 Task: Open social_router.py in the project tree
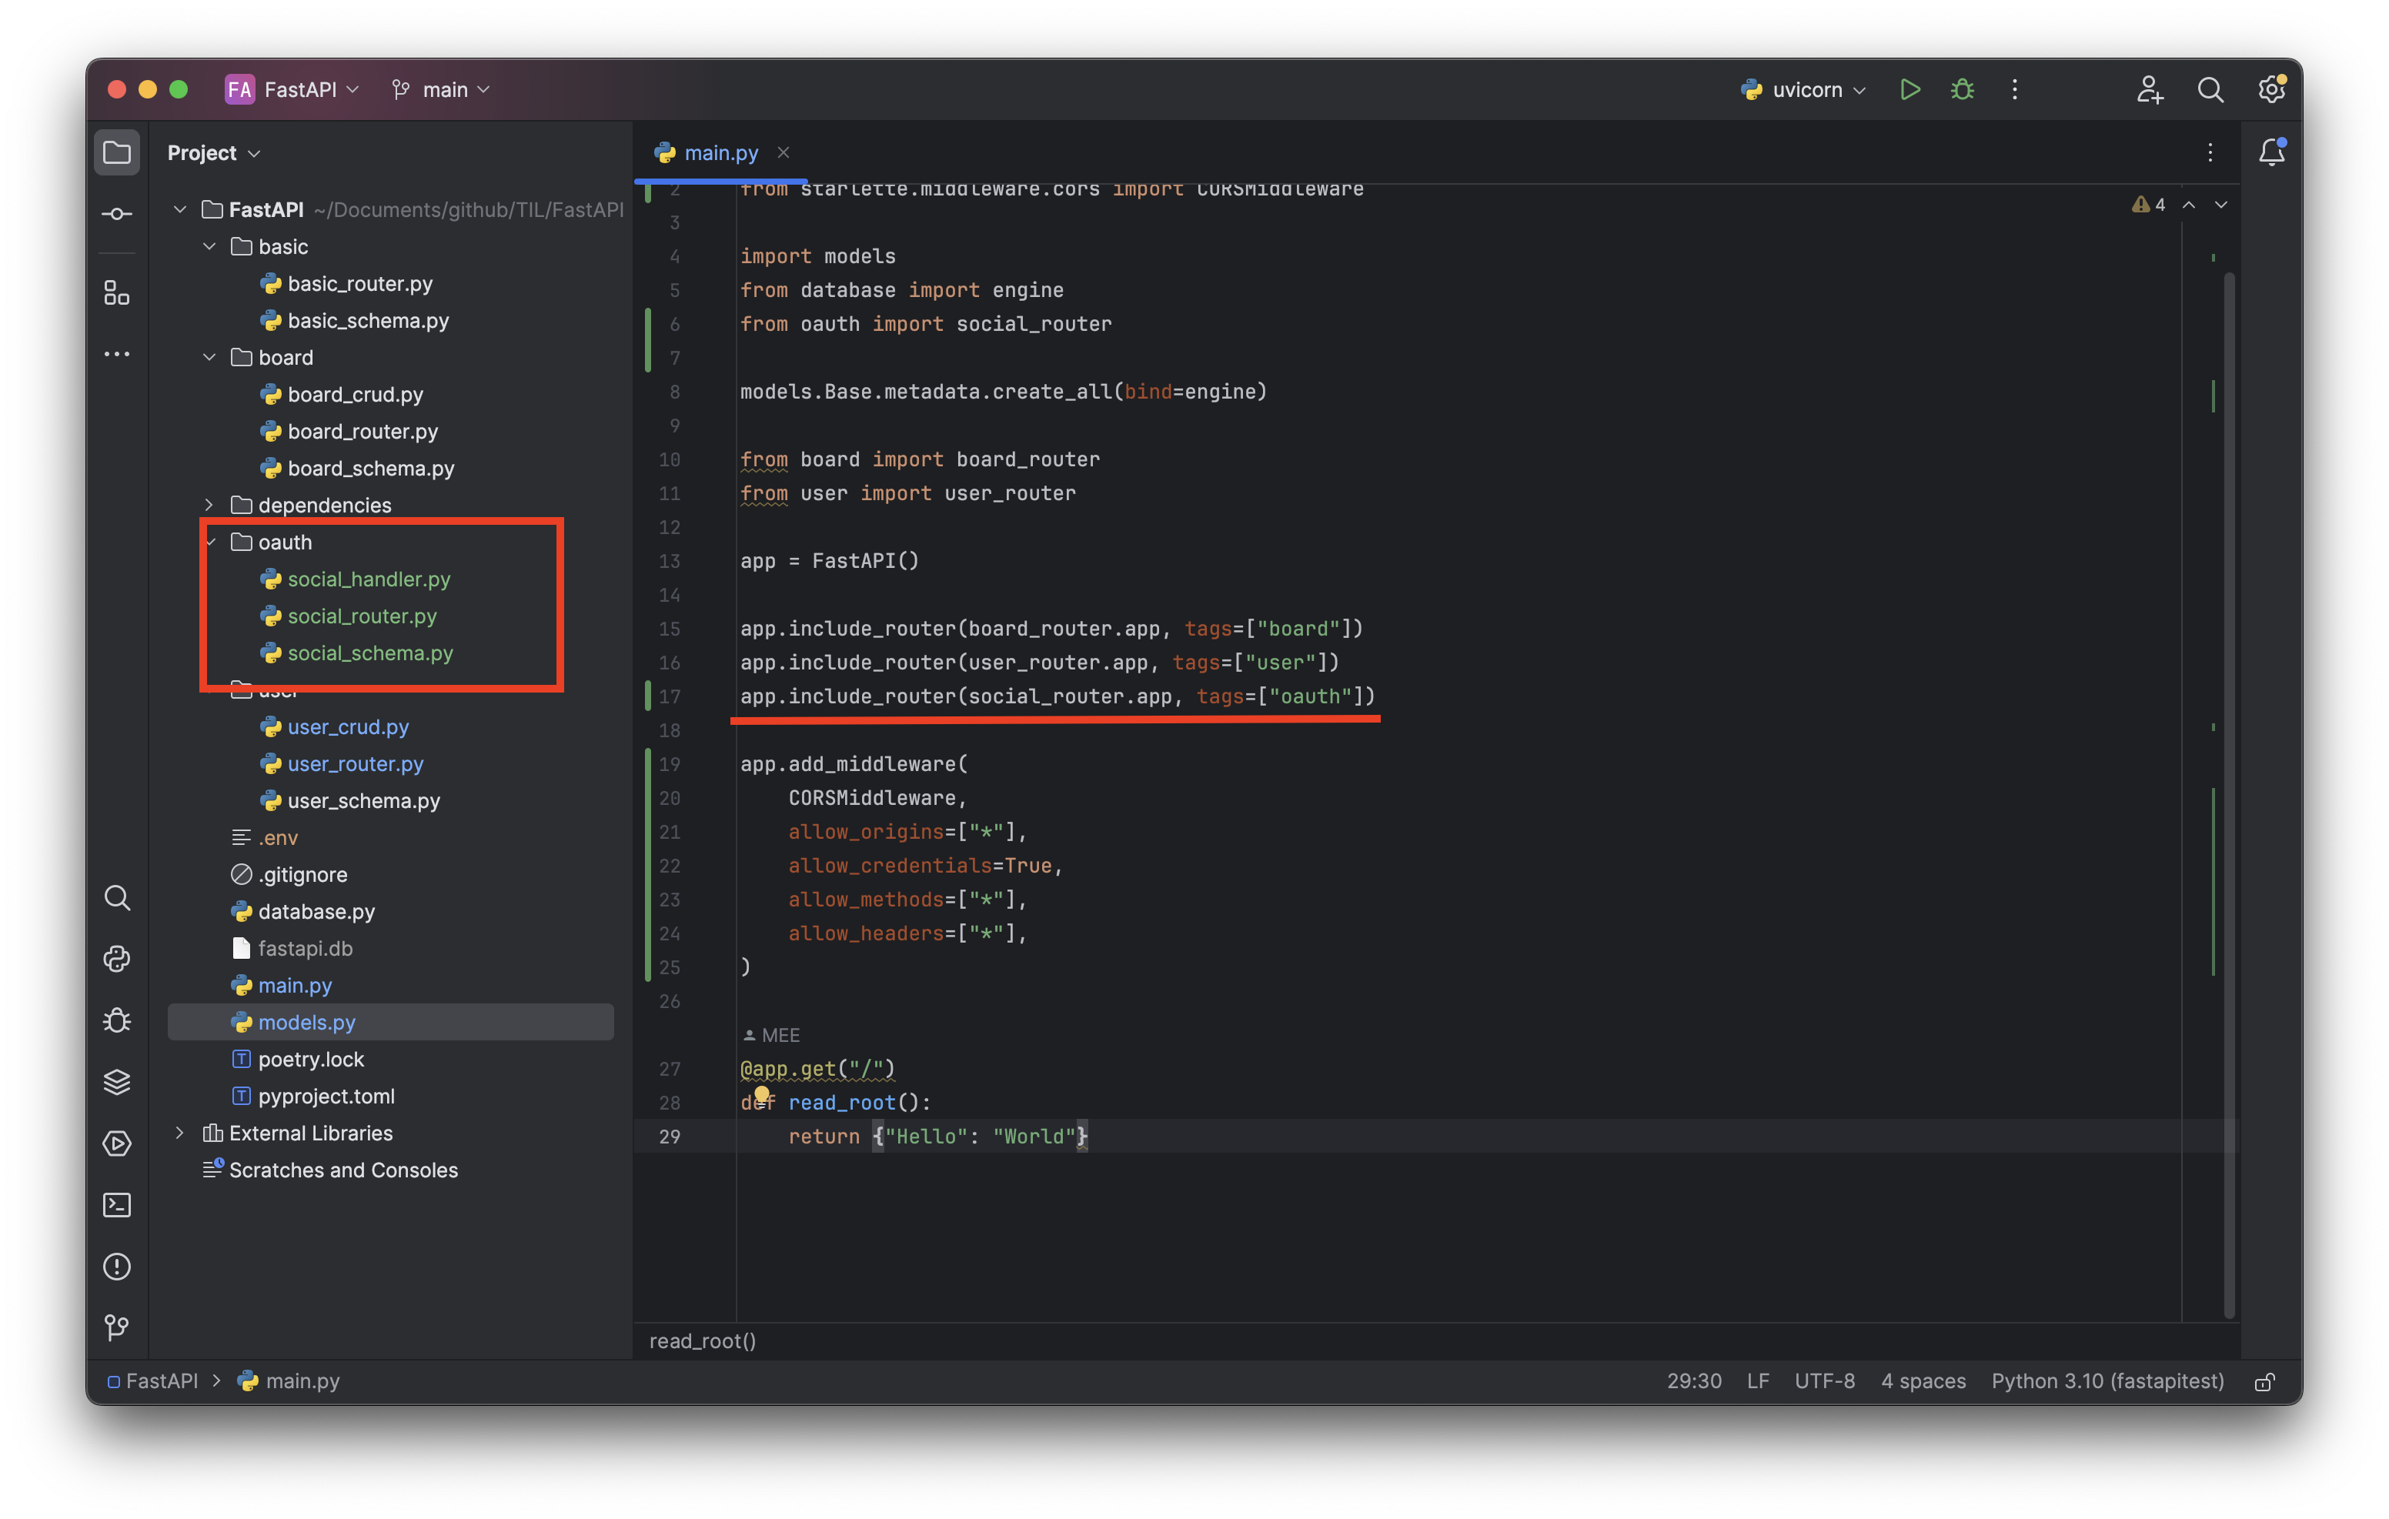click(x=361, y=616)
